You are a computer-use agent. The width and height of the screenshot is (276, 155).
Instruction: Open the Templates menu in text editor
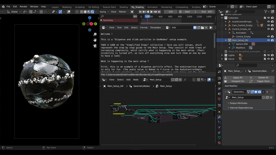(x=155, y=28)
